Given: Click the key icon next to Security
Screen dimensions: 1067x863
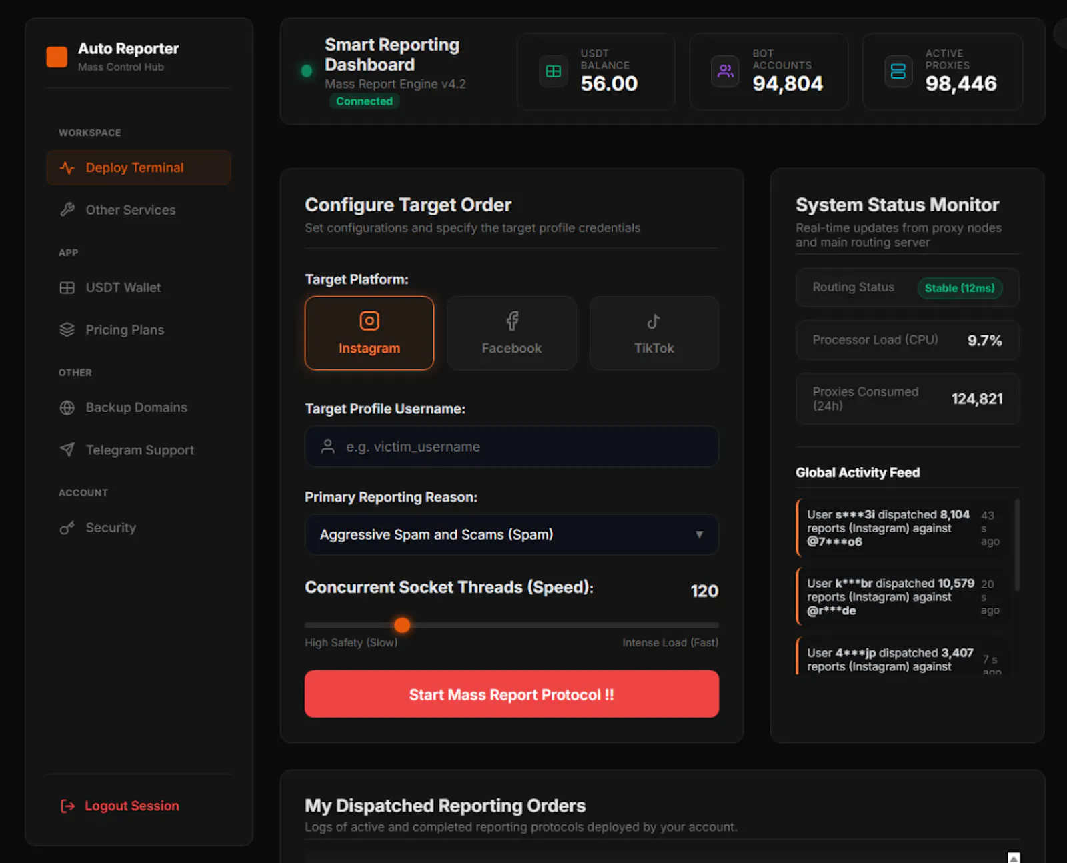Looking at the screenshot, I should (67, 528).
